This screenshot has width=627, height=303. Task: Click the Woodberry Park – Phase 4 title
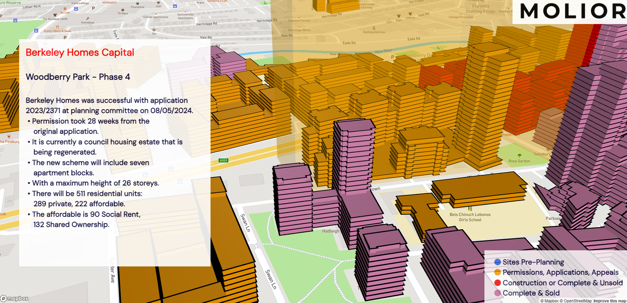78,77
